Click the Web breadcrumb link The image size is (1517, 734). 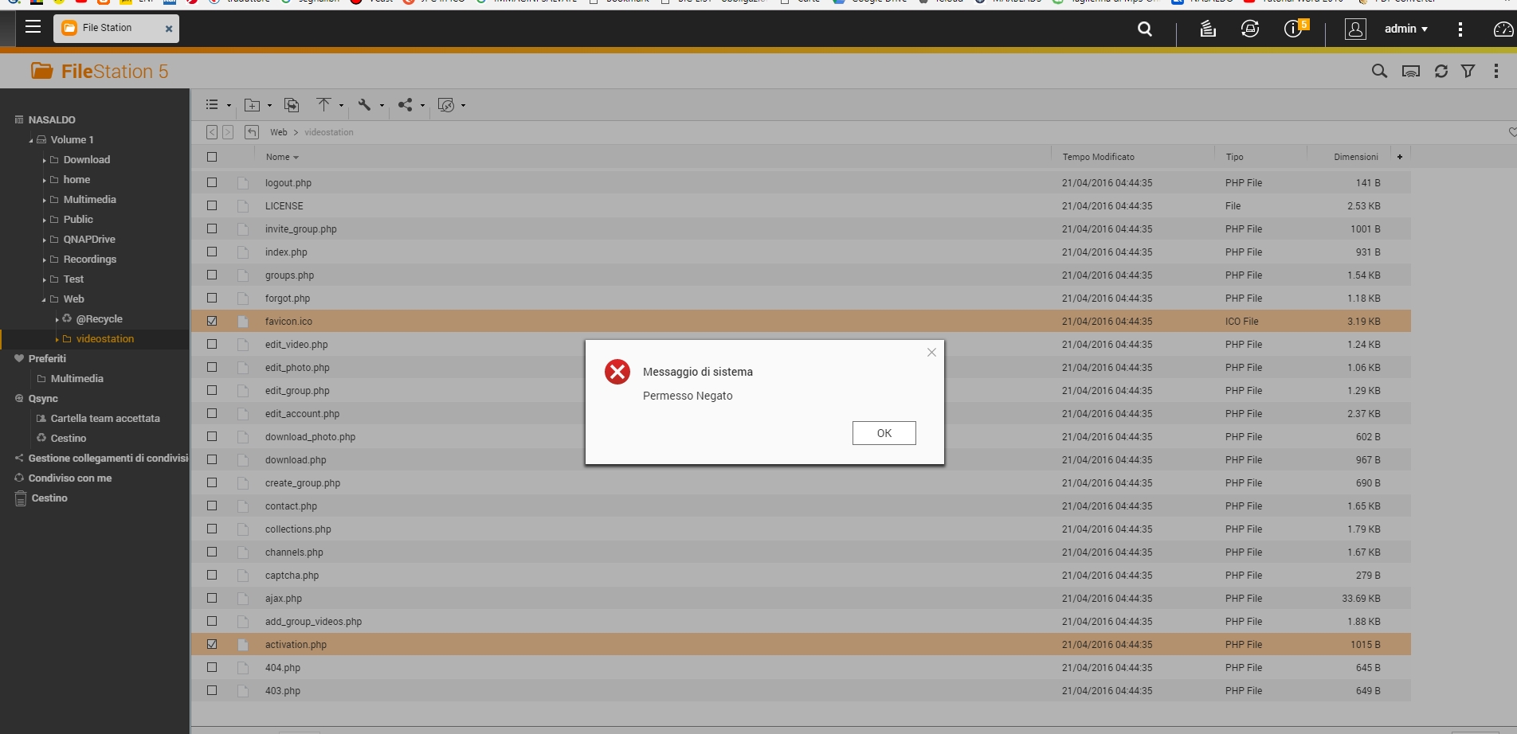[x=278, y=132]
